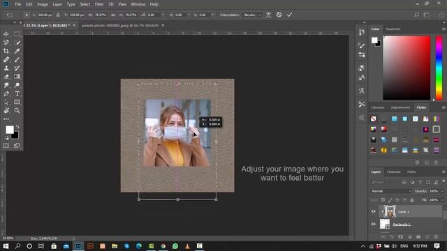This screenshot has height=251, width=447.
Task: Select the Eraser tool
Action: point(6,77)
